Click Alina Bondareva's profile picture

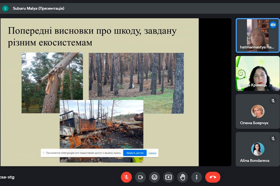(x=258, y=149)
